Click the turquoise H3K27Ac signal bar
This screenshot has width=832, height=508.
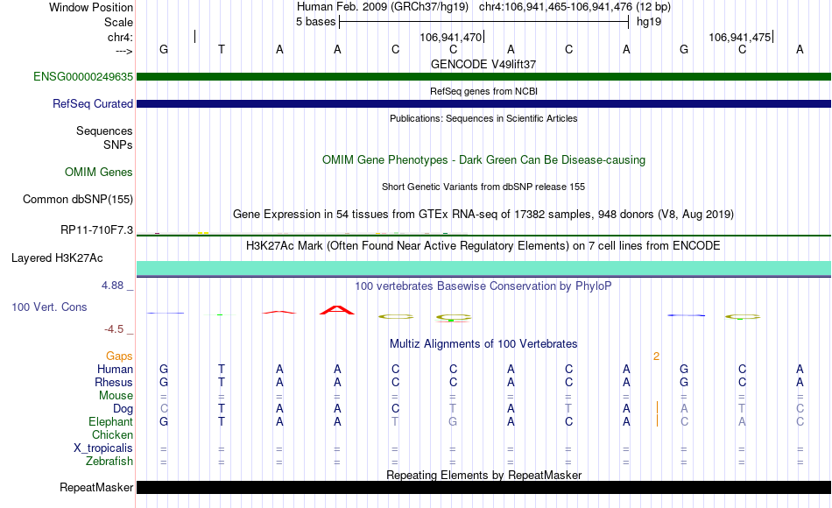483,268
